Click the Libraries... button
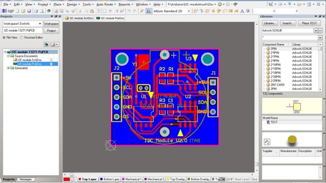 pyautogui.click(x=270, y=23)
